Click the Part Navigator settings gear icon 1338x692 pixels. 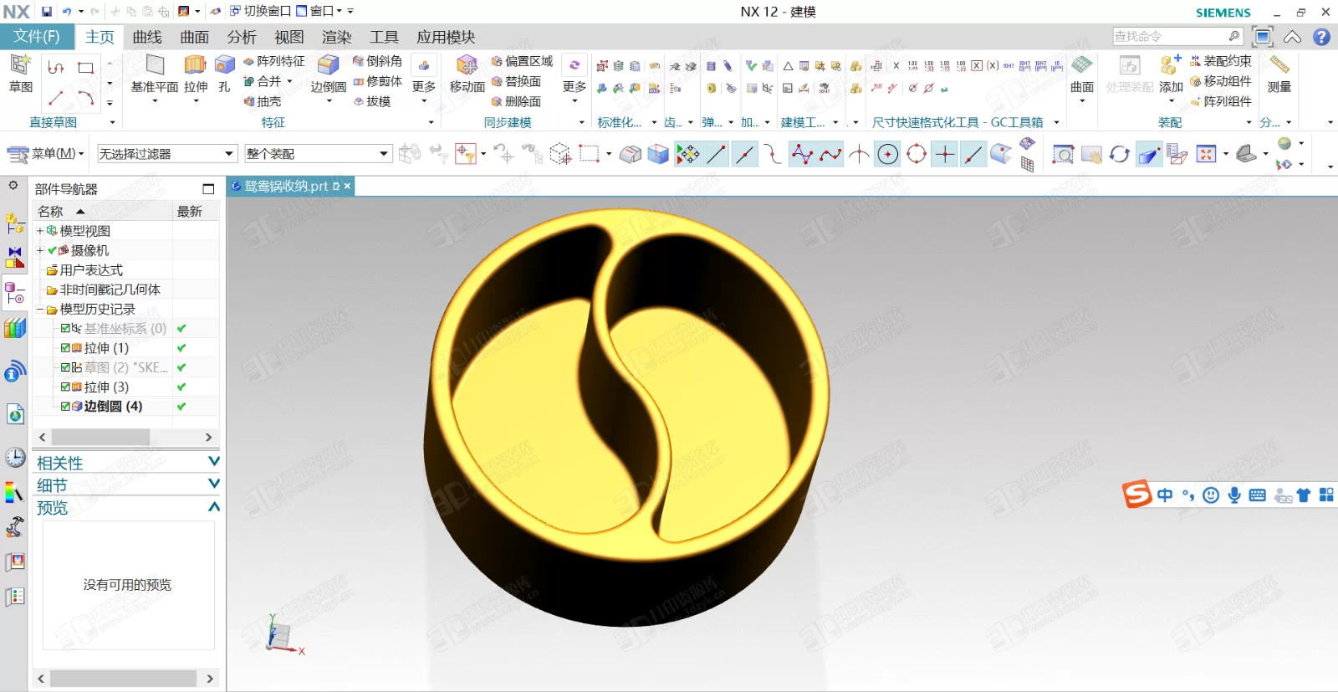pos(13,186)
